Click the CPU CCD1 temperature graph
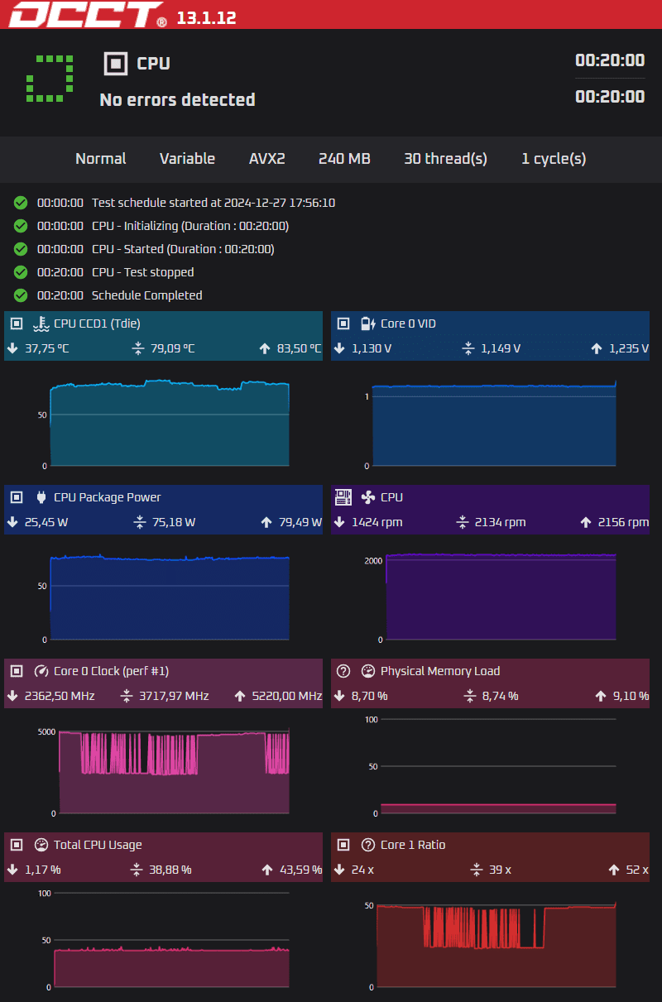 coord(170,422)
